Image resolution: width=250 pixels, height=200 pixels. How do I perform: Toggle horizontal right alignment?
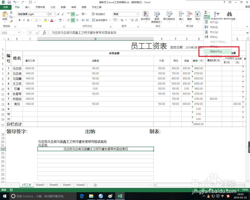(77, 20)
